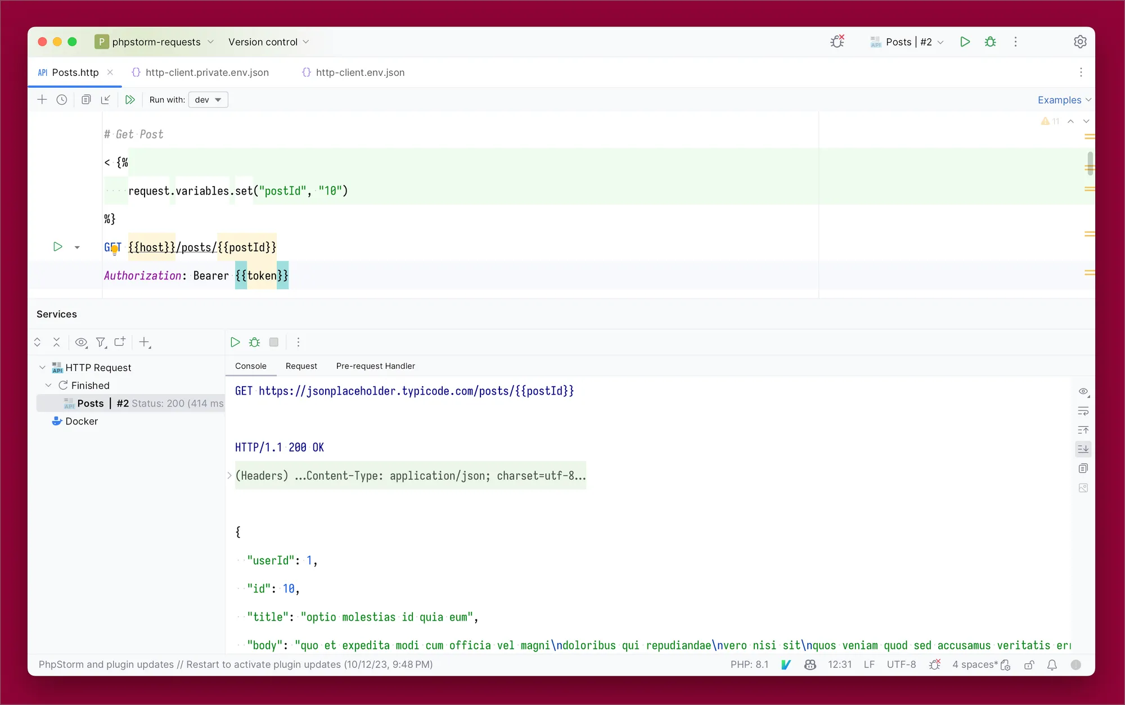Open Copilot status icon in status bar
Viewport: 1125px width, 705px height.
(x=810, y=665)
